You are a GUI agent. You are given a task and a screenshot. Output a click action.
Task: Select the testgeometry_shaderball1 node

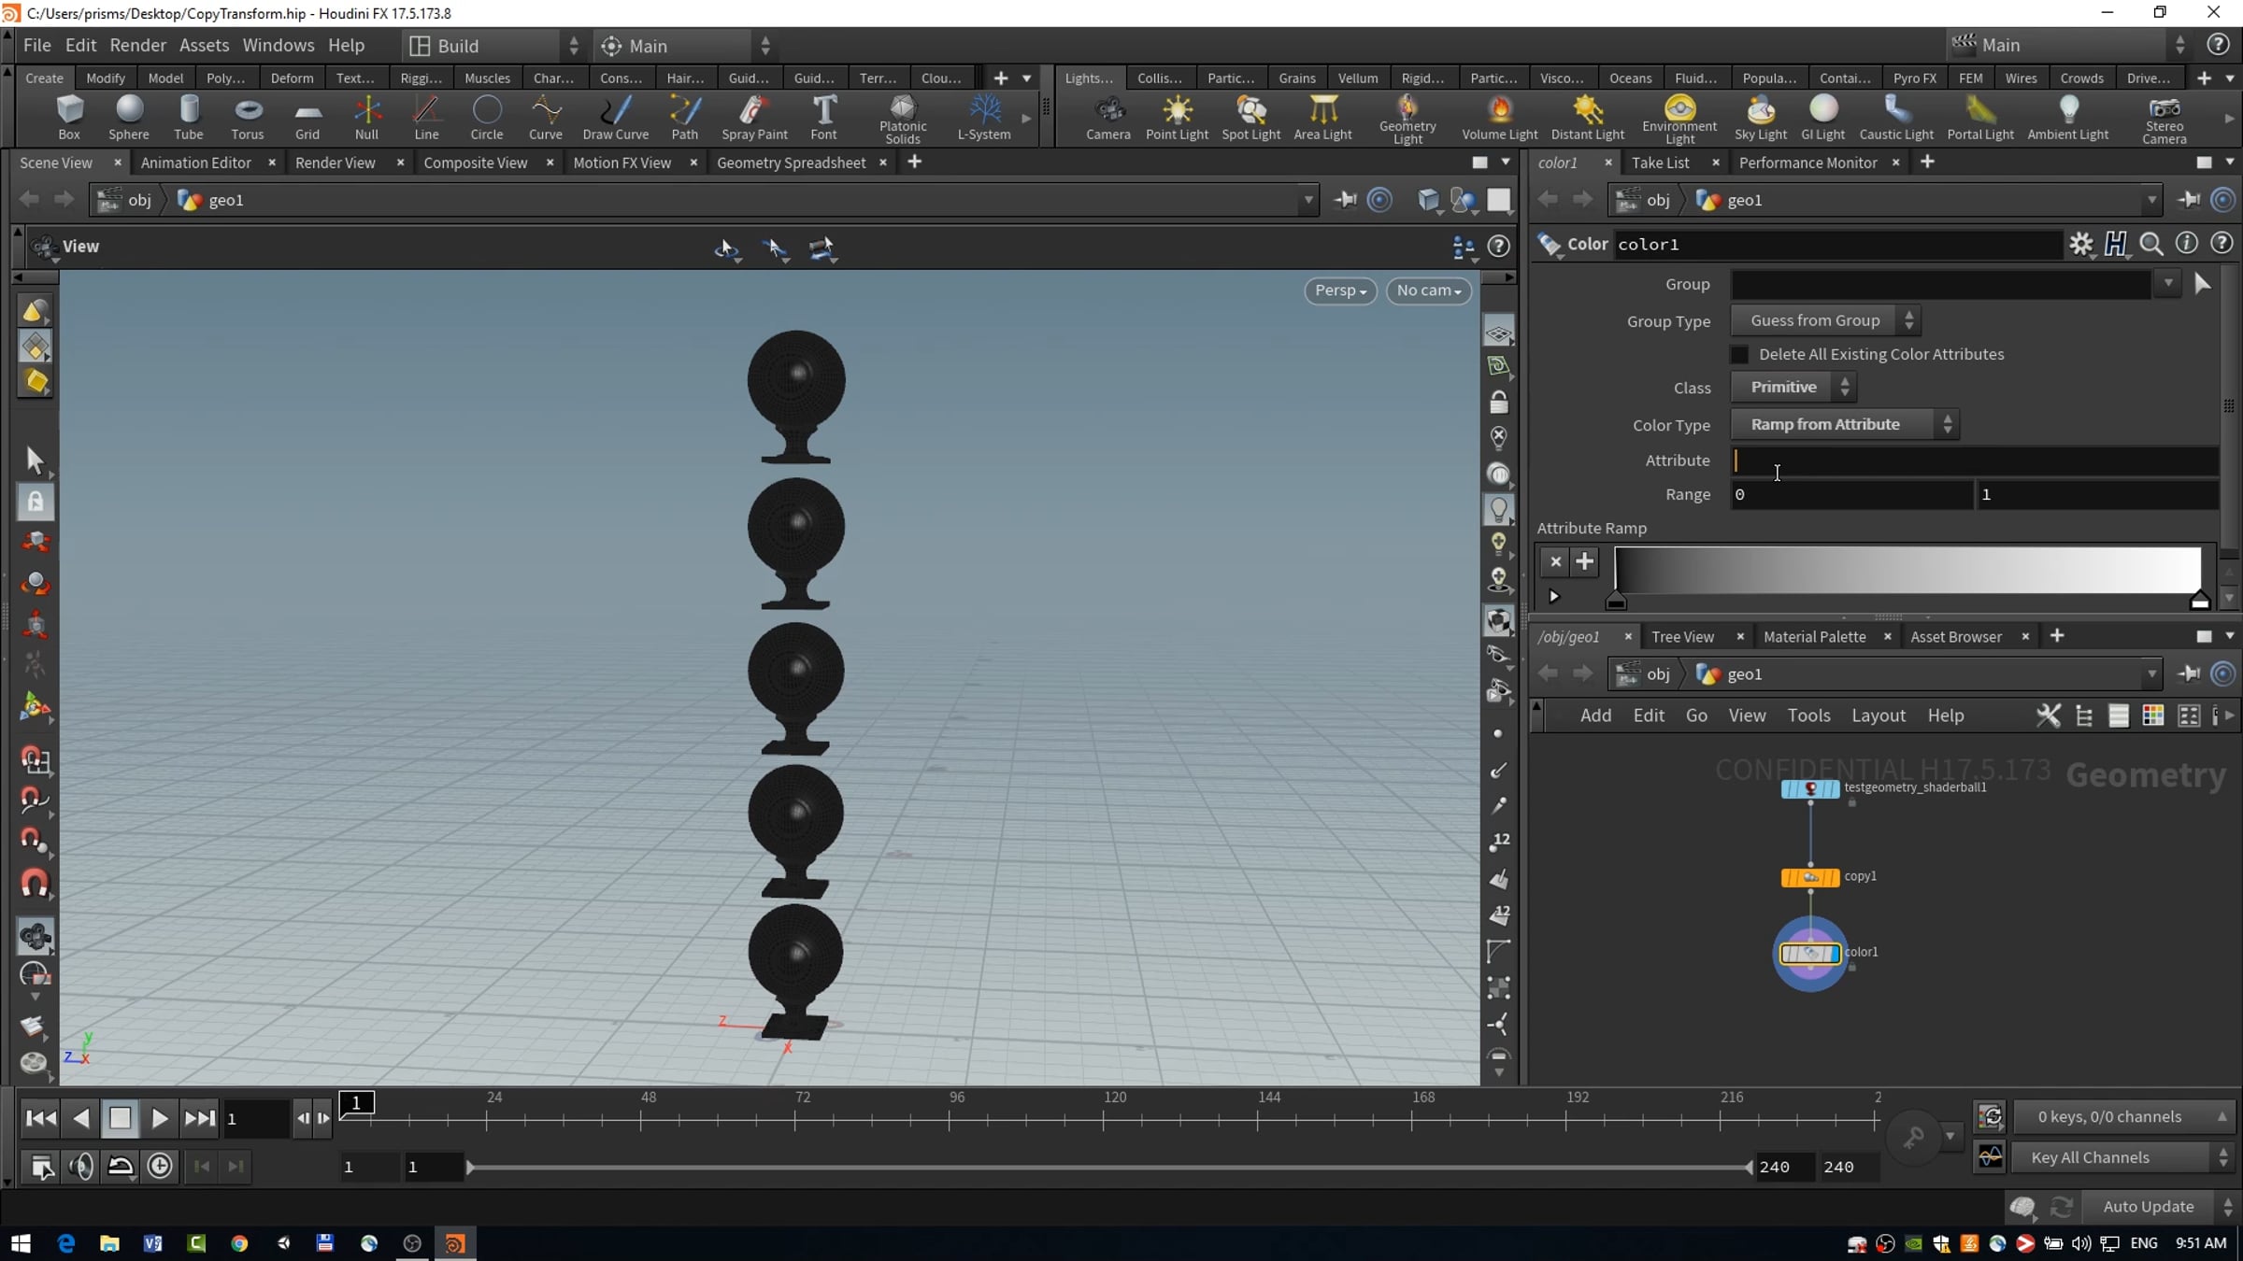click(x=1810, y=789)
